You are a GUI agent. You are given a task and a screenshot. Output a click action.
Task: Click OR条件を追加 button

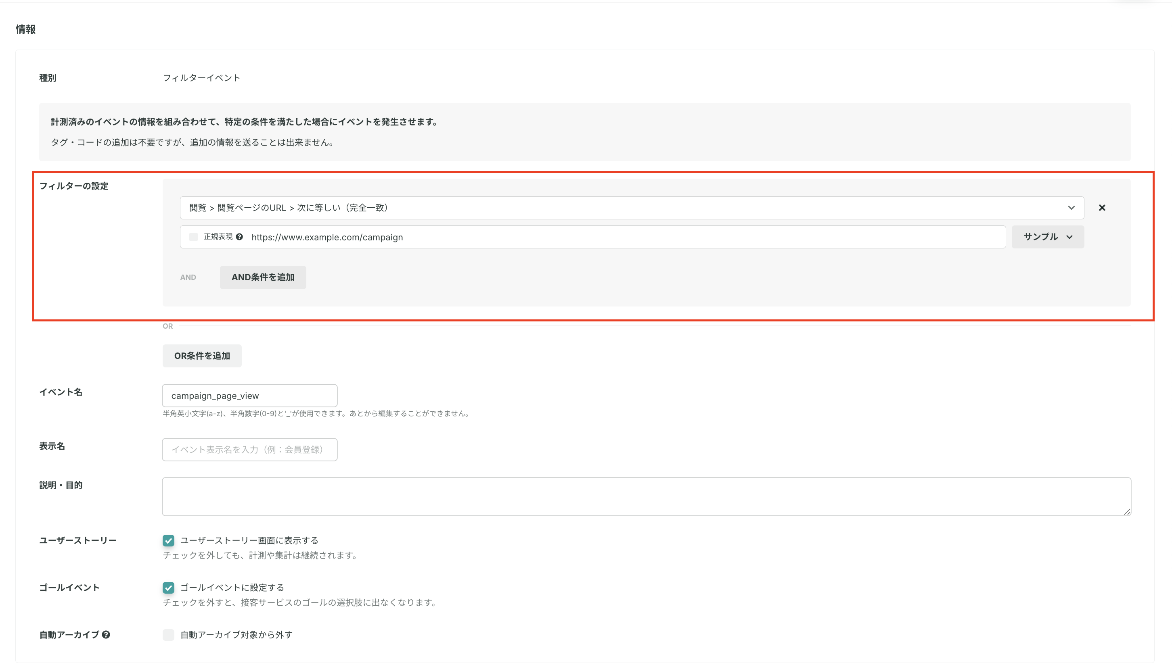[x=202, y=356]
